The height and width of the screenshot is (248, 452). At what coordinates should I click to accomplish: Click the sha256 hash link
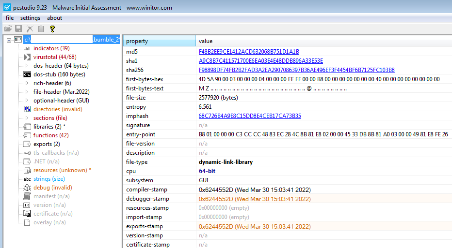[297, 70]
